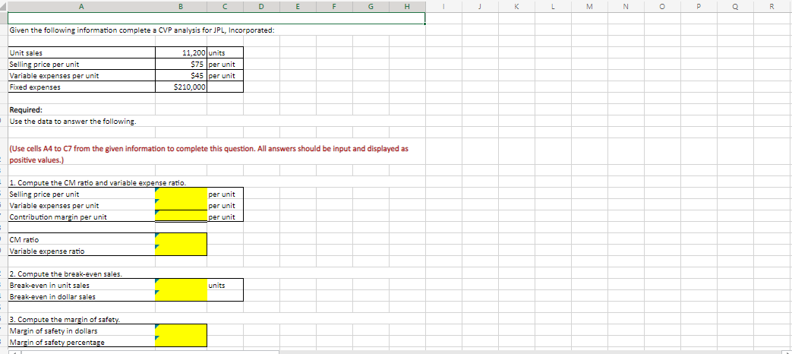The height and width of the screenshot is (354, 792).
Task: Select yellow input cell for Selling price per unit
Action: 181,194
